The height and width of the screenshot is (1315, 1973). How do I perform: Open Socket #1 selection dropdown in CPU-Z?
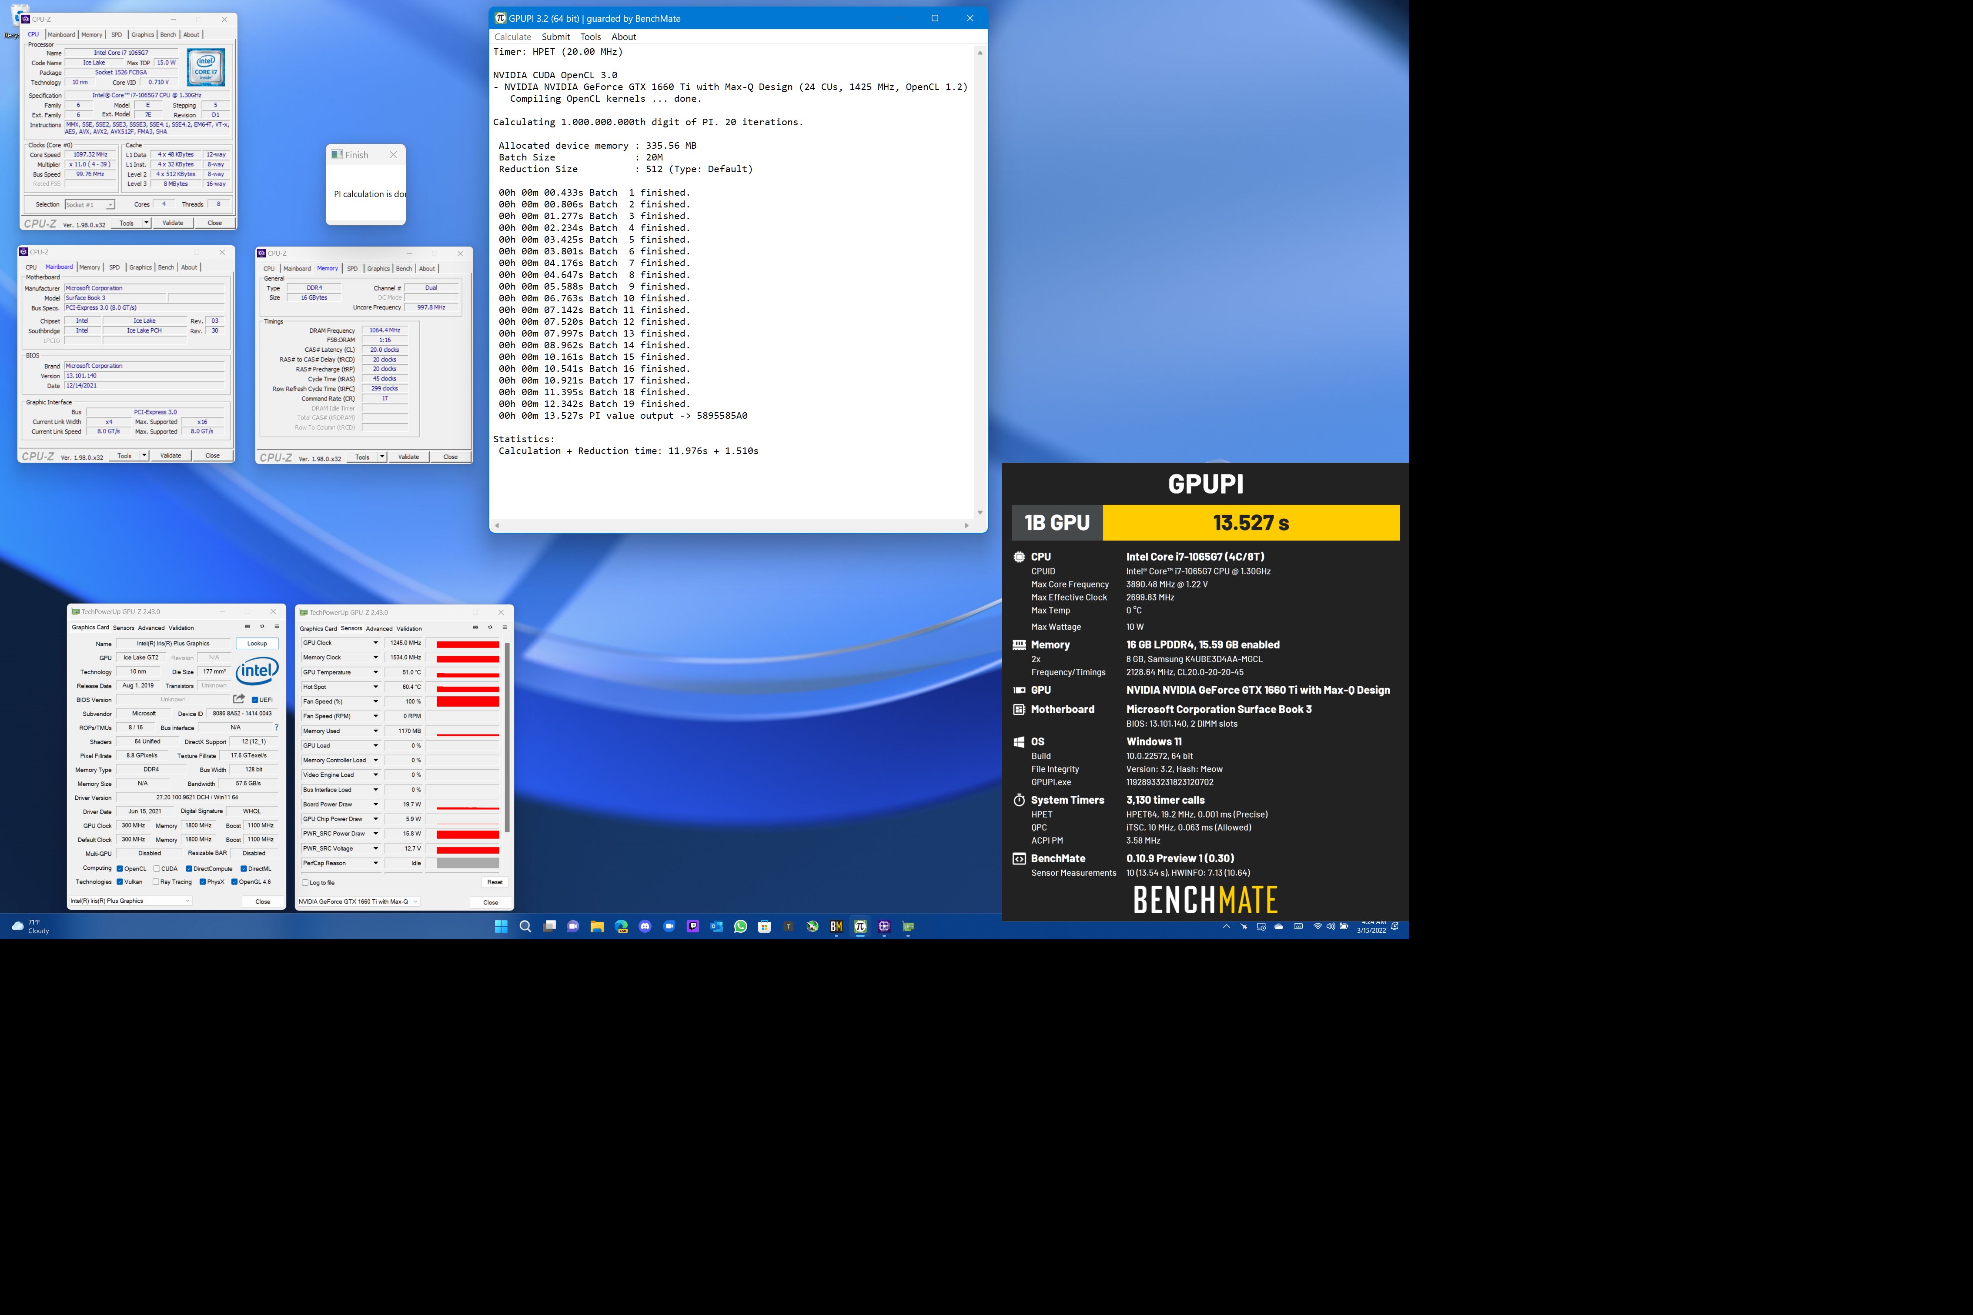point(90,205)
